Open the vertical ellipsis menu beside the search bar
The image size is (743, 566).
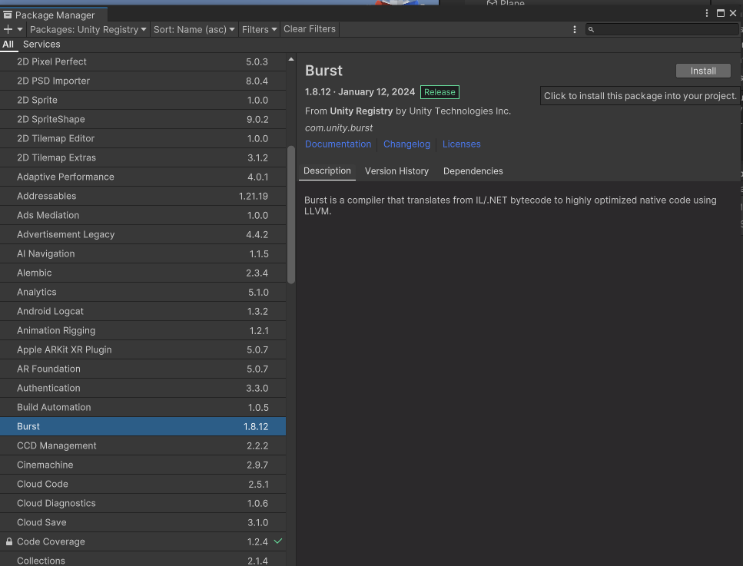point(574,28)
